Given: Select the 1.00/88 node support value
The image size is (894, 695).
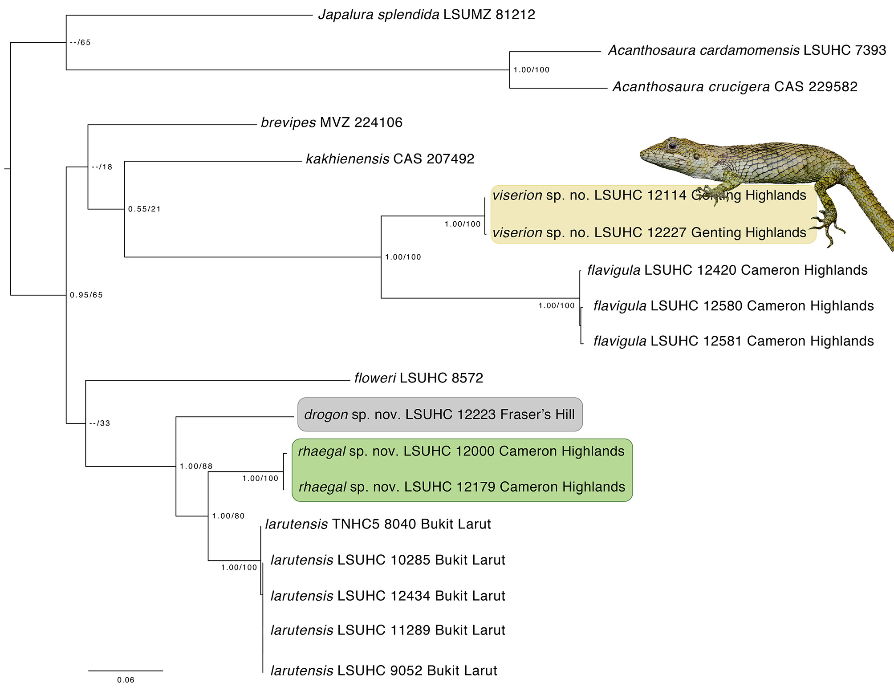Looking at the screenshot, I should pos(196,467).
